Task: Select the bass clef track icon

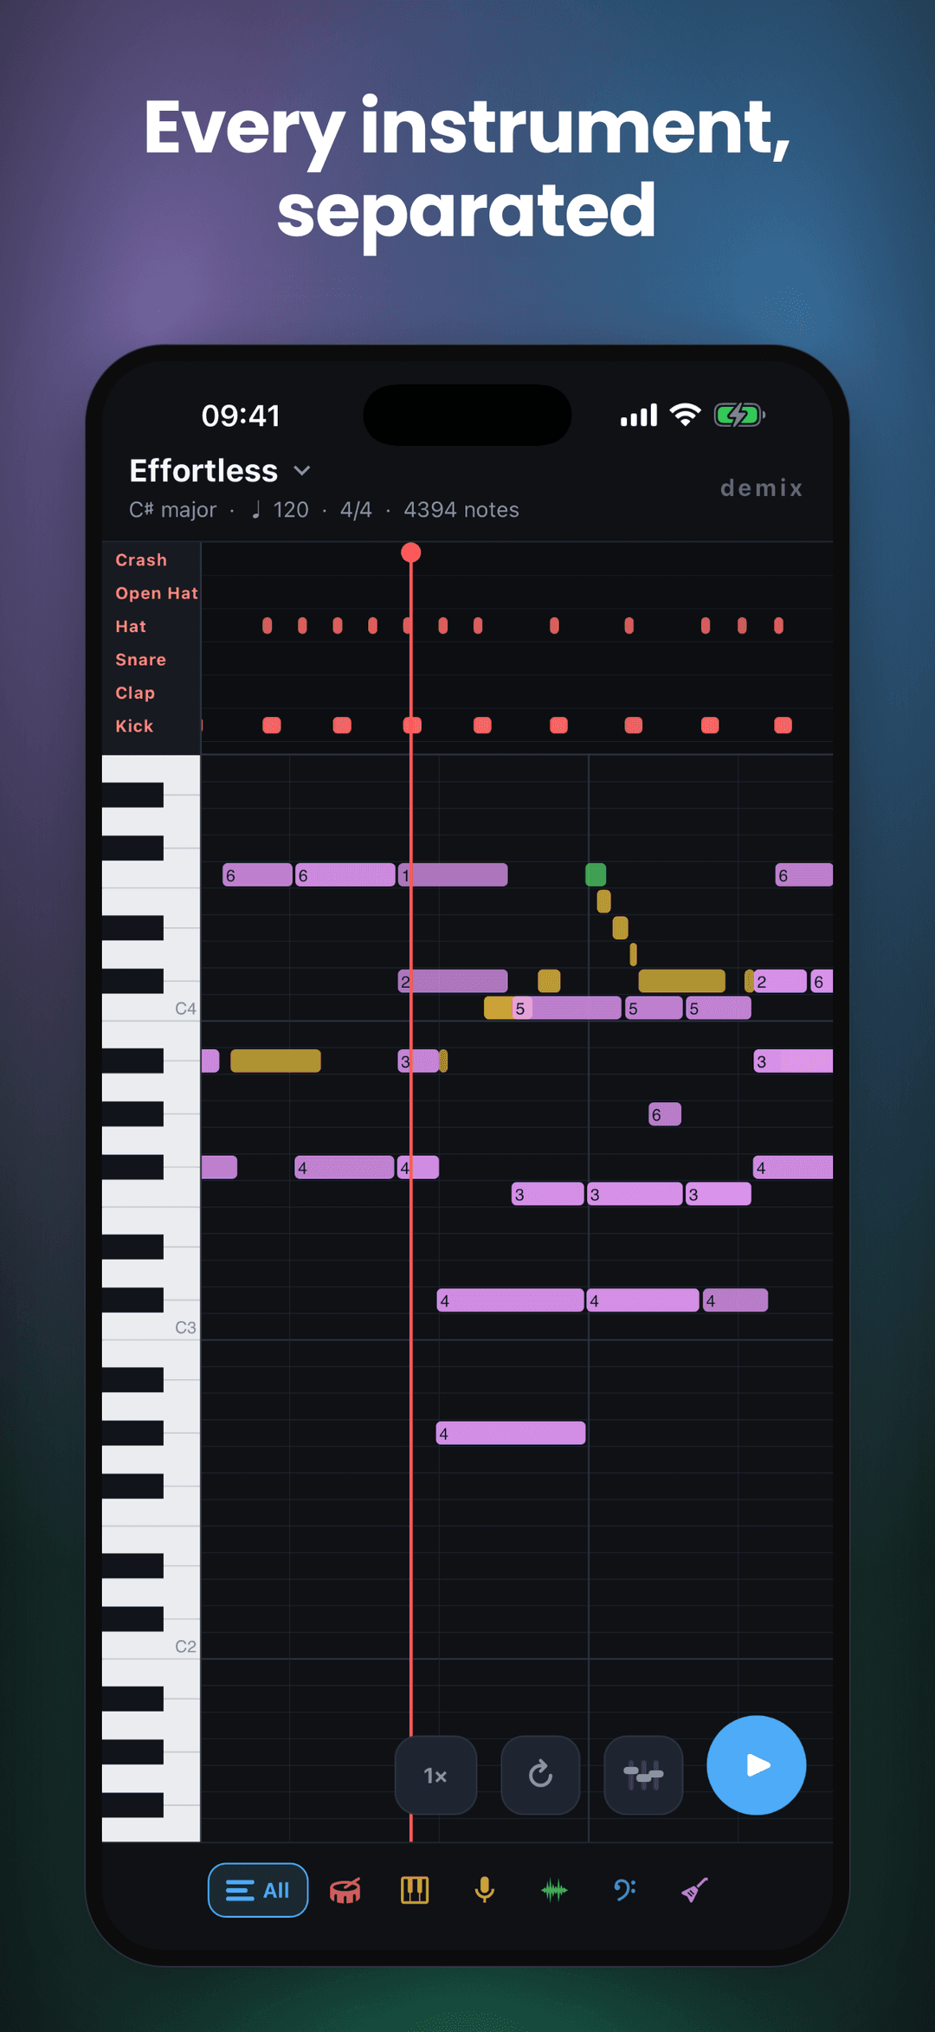Action: [x=624, y=1890]
